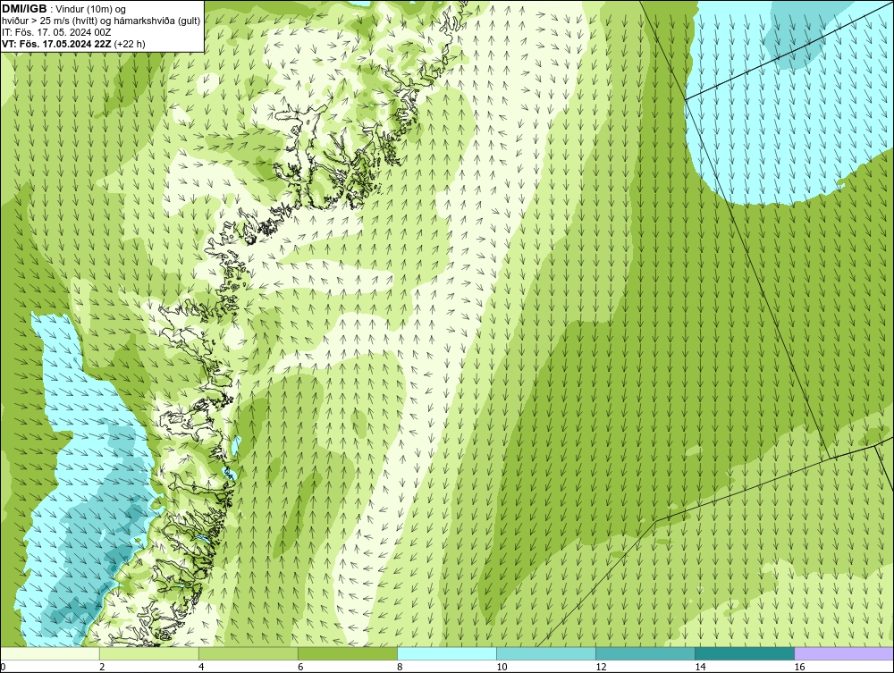This screenshot has height=673, width=894.
Task: Click the 2–4 m/s light green legend swatch
Action: (x=149, y=653)
